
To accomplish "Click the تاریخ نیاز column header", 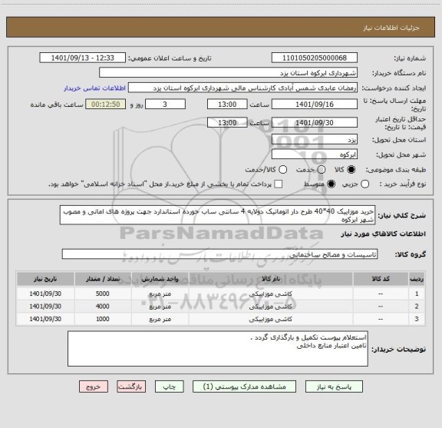I will point(45,279).
